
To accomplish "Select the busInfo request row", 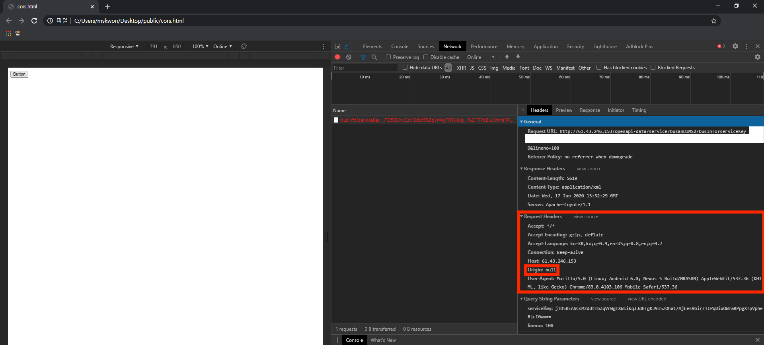I will 424,120.
